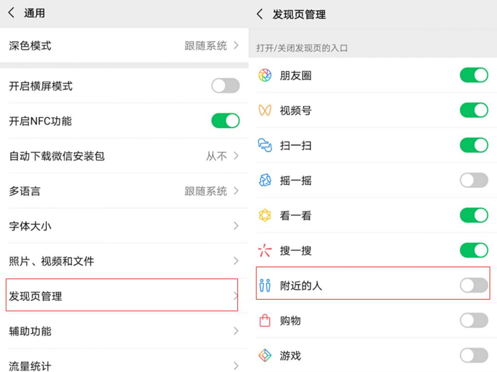Viewport: 497px width, 372px height.
Task: Tap the 游戏 Games icon
Action: pos(265,355)
